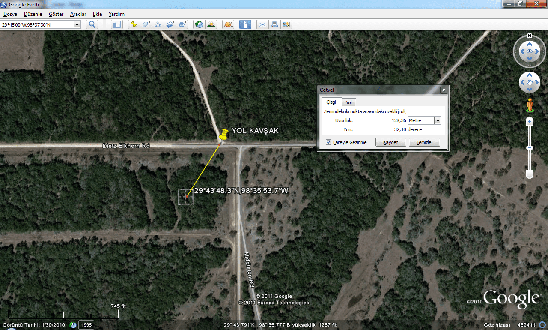Screen dimensions: 548x330
Task: Open the Düzenle menu
Action: pyautogui.click(x=33, y=14)
